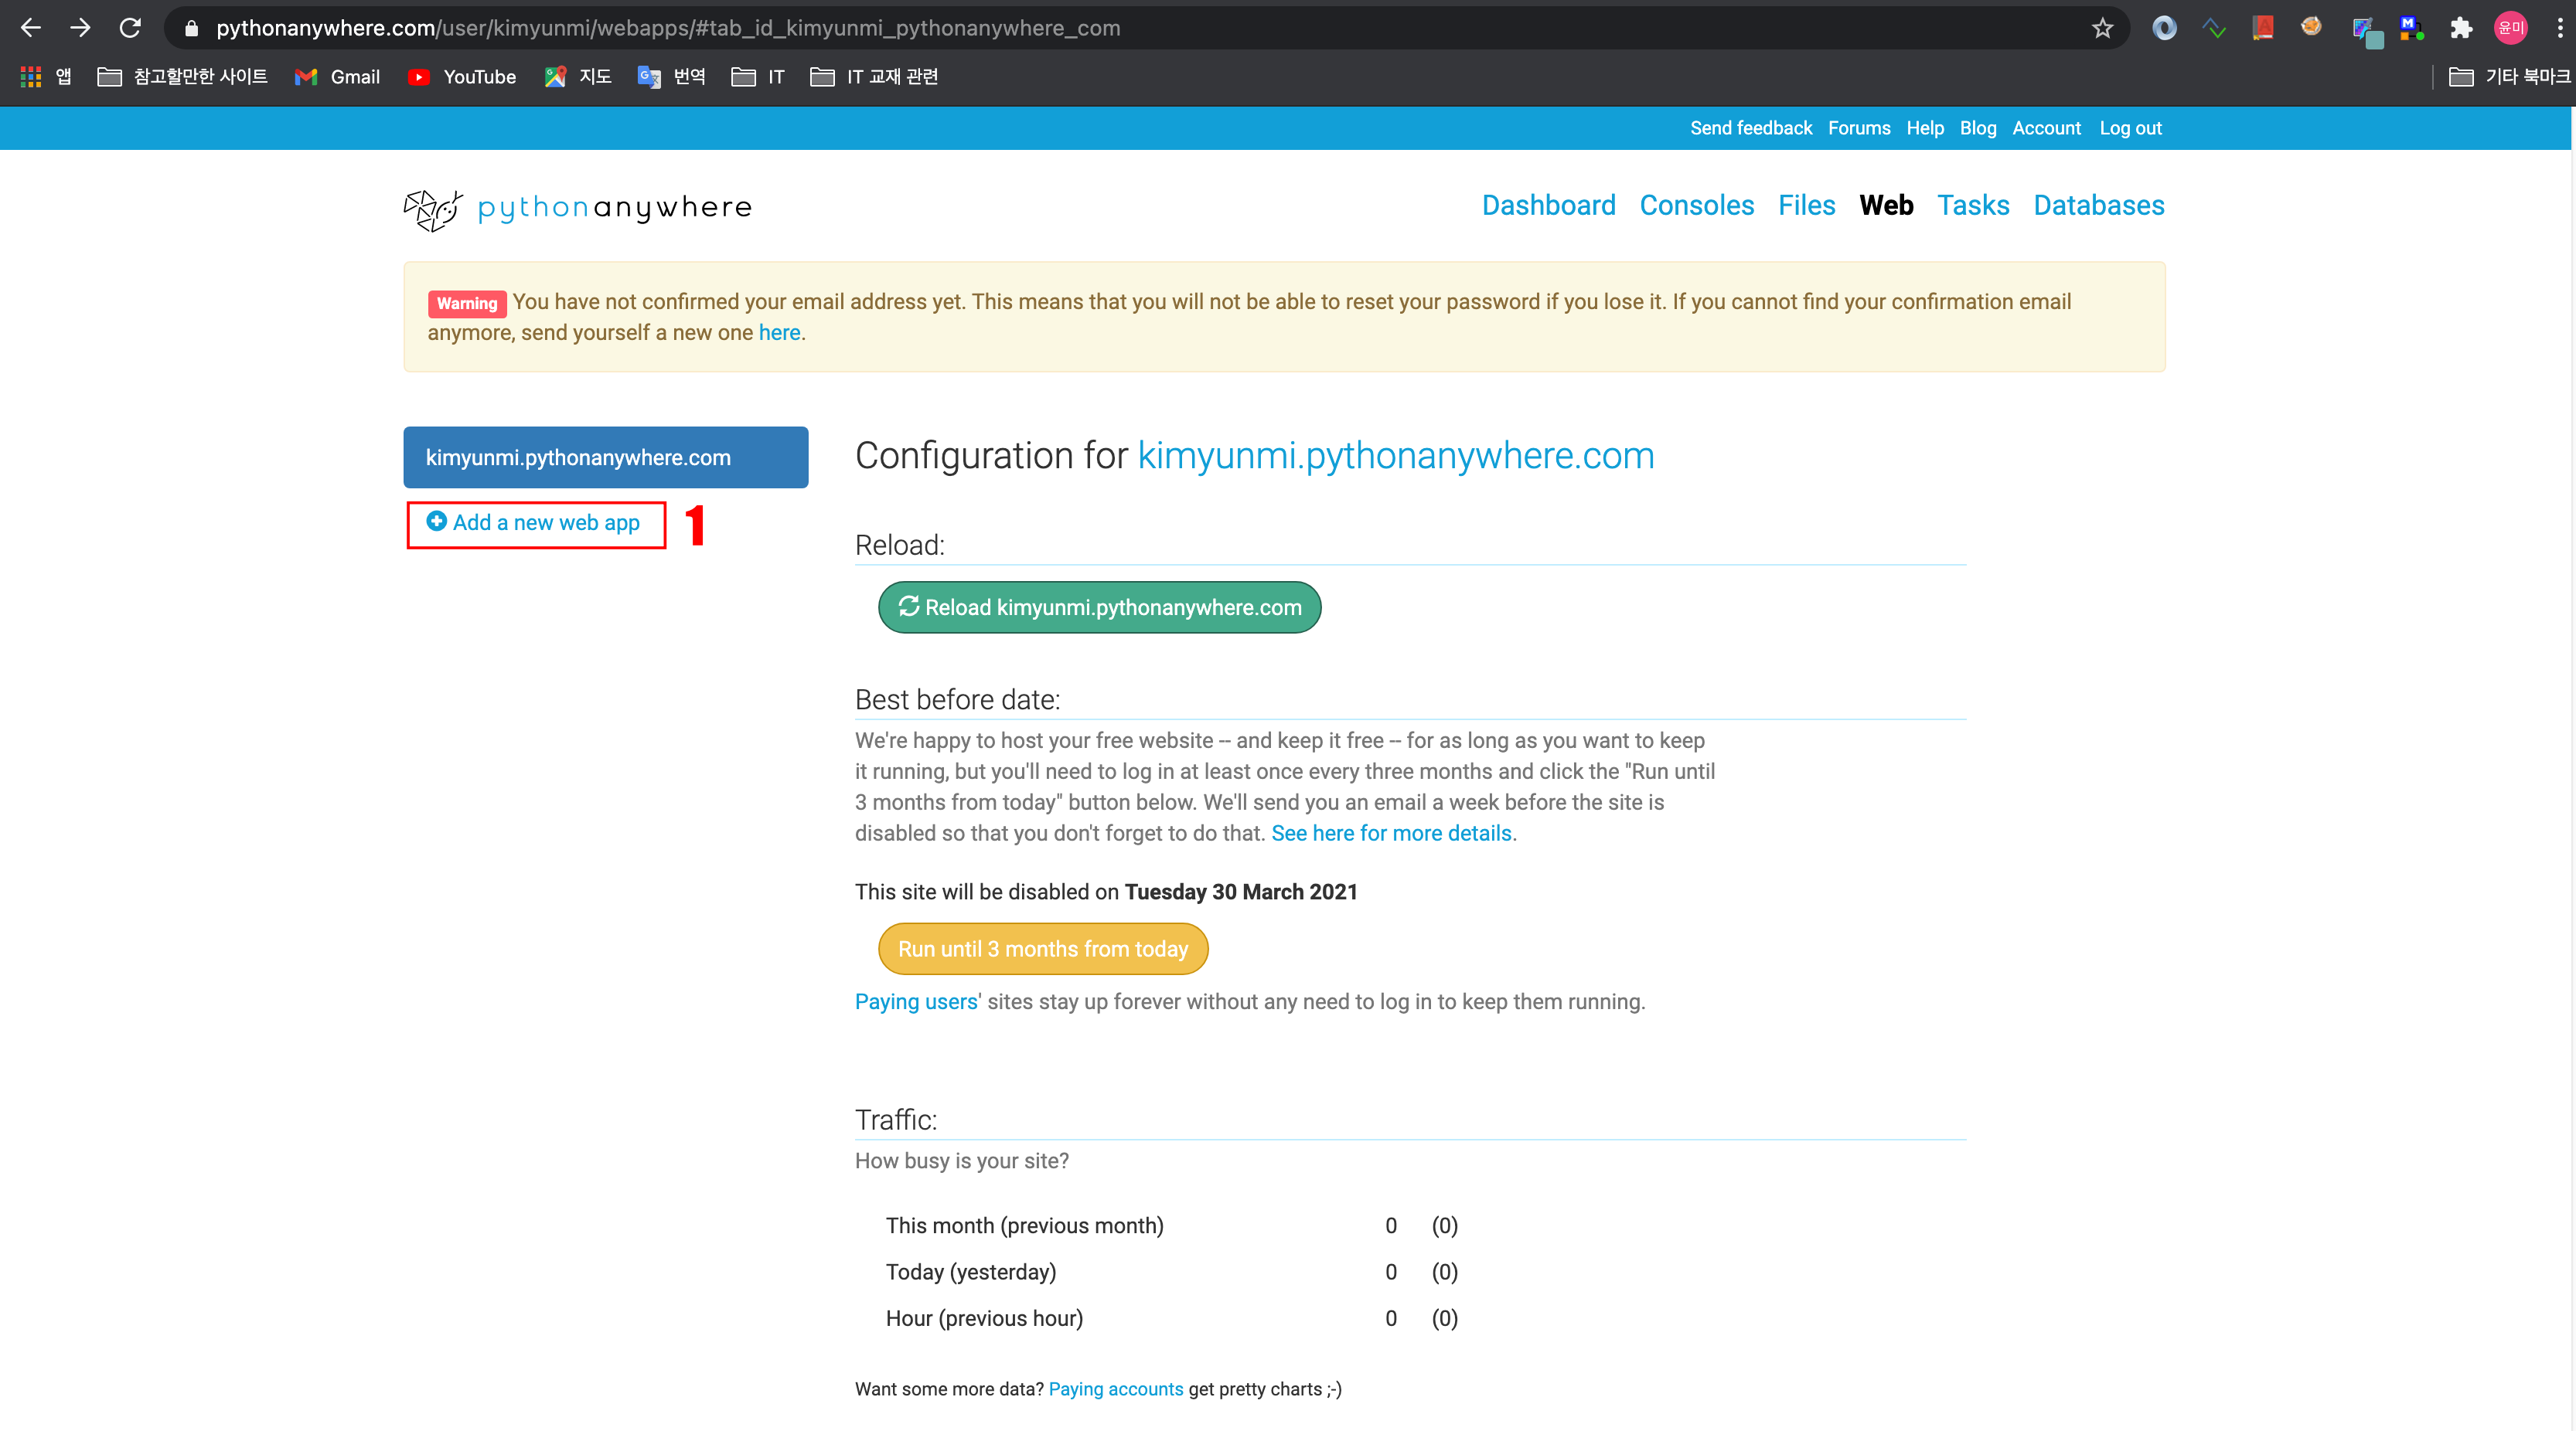The height and width of the screenshot is (1431, 2576).
Task: Click Reload kimyunmi.pythonanywhere.com button
Action: coord(1099,607)
